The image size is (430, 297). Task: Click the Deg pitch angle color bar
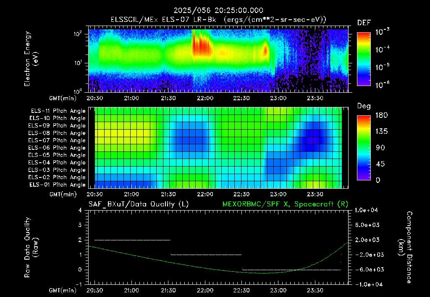[364, 148]
